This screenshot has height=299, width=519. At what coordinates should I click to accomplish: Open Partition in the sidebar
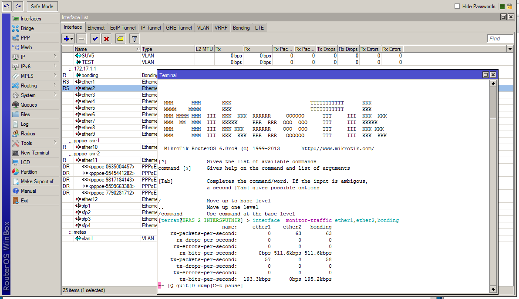[x=29, y=172]
